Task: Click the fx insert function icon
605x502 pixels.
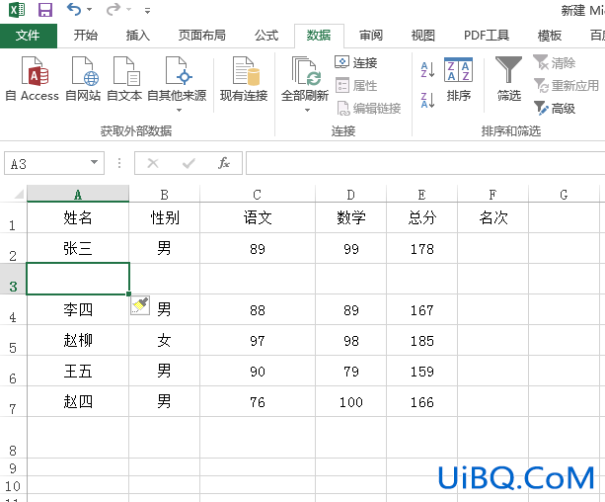Action: [224, 163]
